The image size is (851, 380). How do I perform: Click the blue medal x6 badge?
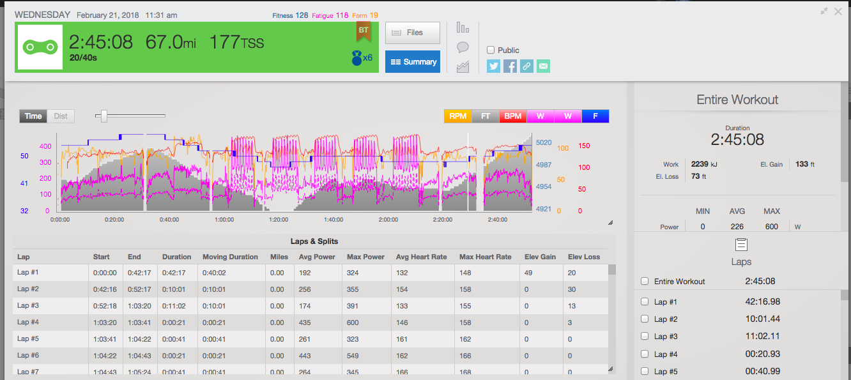(362, 58)
